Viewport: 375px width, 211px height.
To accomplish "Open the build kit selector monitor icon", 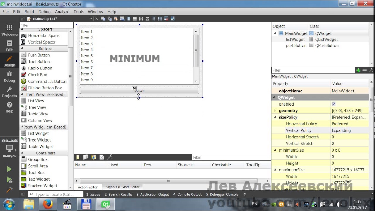I will point(9,148).
